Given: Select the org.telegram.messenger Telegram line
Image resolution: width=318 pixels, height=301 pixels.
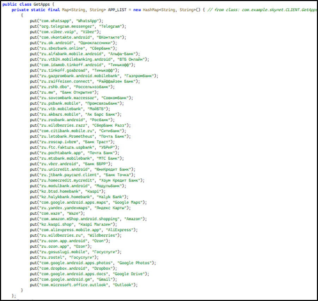Looking at the screenshot, I should tap(78, 26).
